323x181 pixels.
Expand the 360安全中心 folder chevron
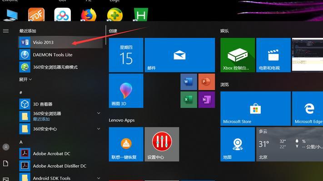point(99,129)
